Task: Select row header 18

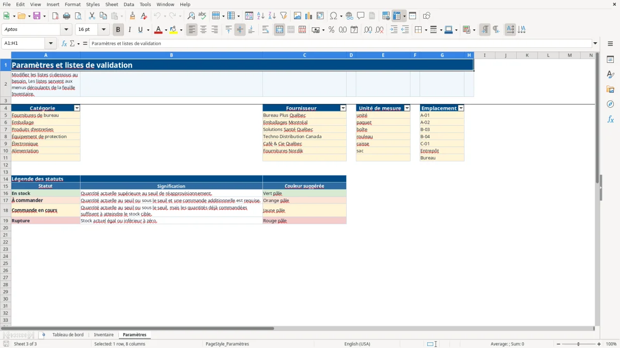Action: [6, 210]
